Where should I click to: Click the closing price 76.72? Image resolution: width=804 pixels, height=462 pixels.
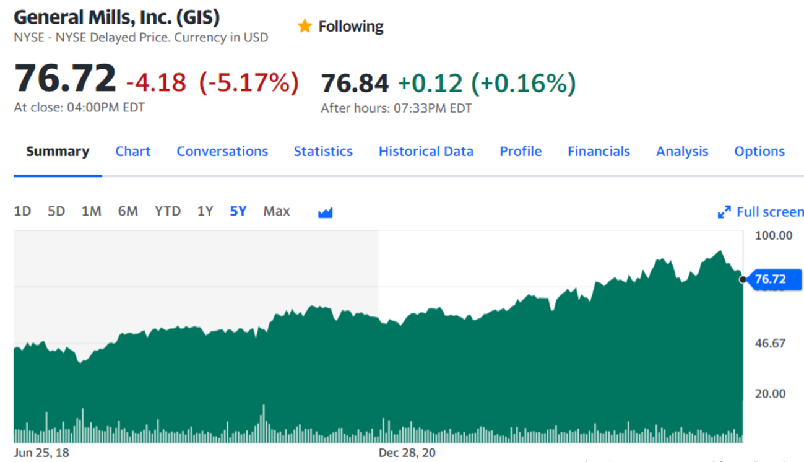(65, 79)
